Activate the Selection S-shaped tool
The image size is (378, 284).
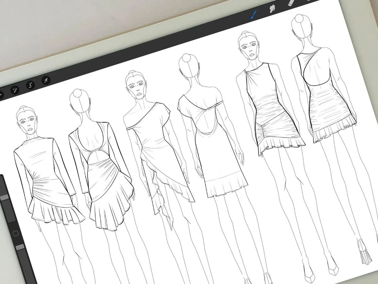click(30, 85)
